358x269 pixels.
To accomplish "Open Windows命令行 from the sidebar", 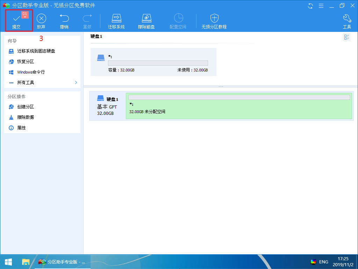I will pyautogui.click(x=31, y=72).
